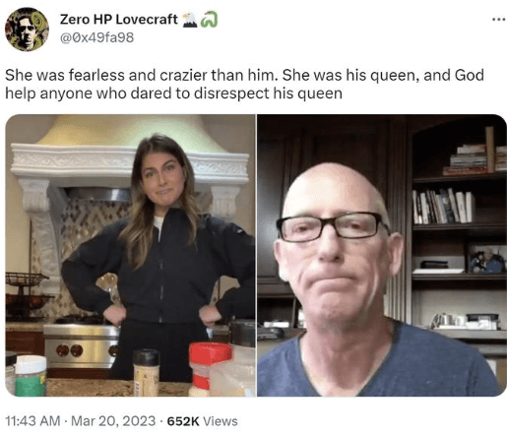This screenshot has height=436, width=507.
Task: Click the second line 'help anyone who dared'
Action: click(173, 93)
